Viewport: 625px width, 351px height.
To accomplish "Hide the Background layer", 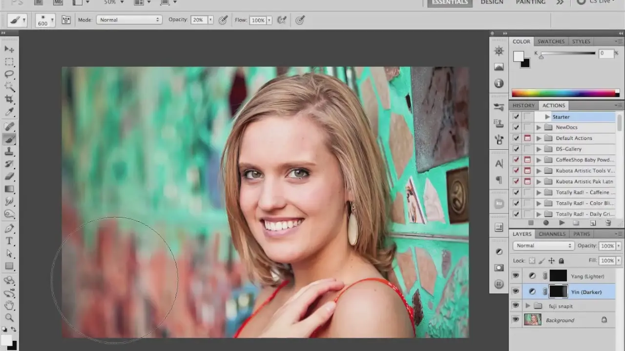I will point(516,320).
